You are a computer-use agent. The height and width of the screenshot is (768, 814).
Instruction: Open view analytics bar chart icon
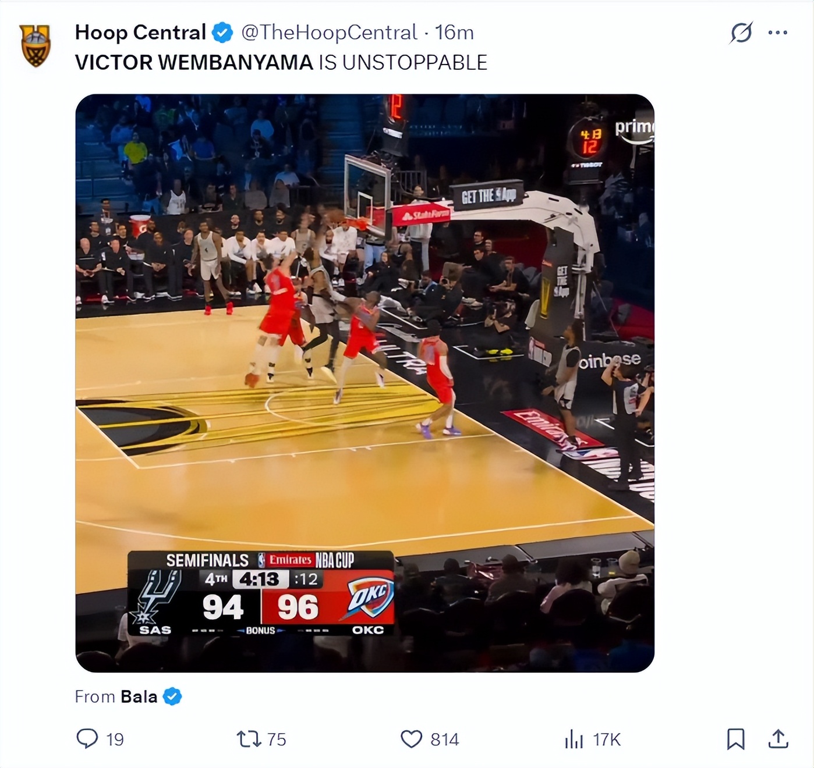coord(574,739)
